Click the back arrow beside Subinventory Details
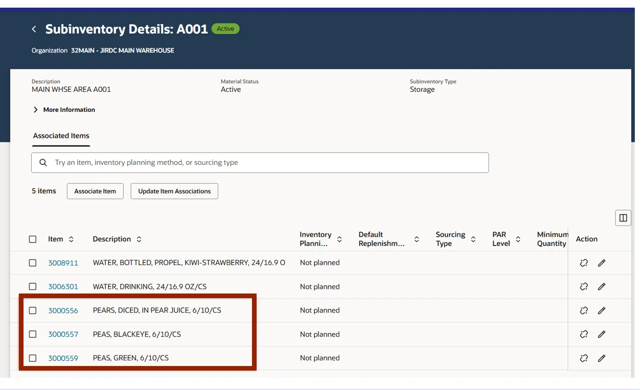This screenshot has height=390, width=643. [34, 29]
